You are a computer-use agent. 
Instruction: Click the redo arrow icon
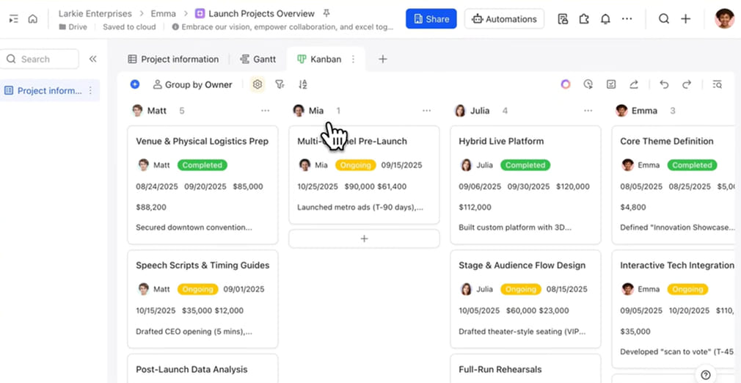[687, 84]
